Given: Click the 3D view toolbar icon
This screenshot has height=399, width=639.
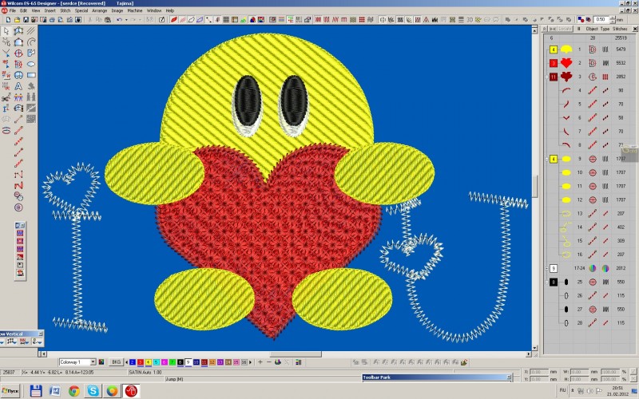Looking at the screenshot, I should click(x=470, y=19).
